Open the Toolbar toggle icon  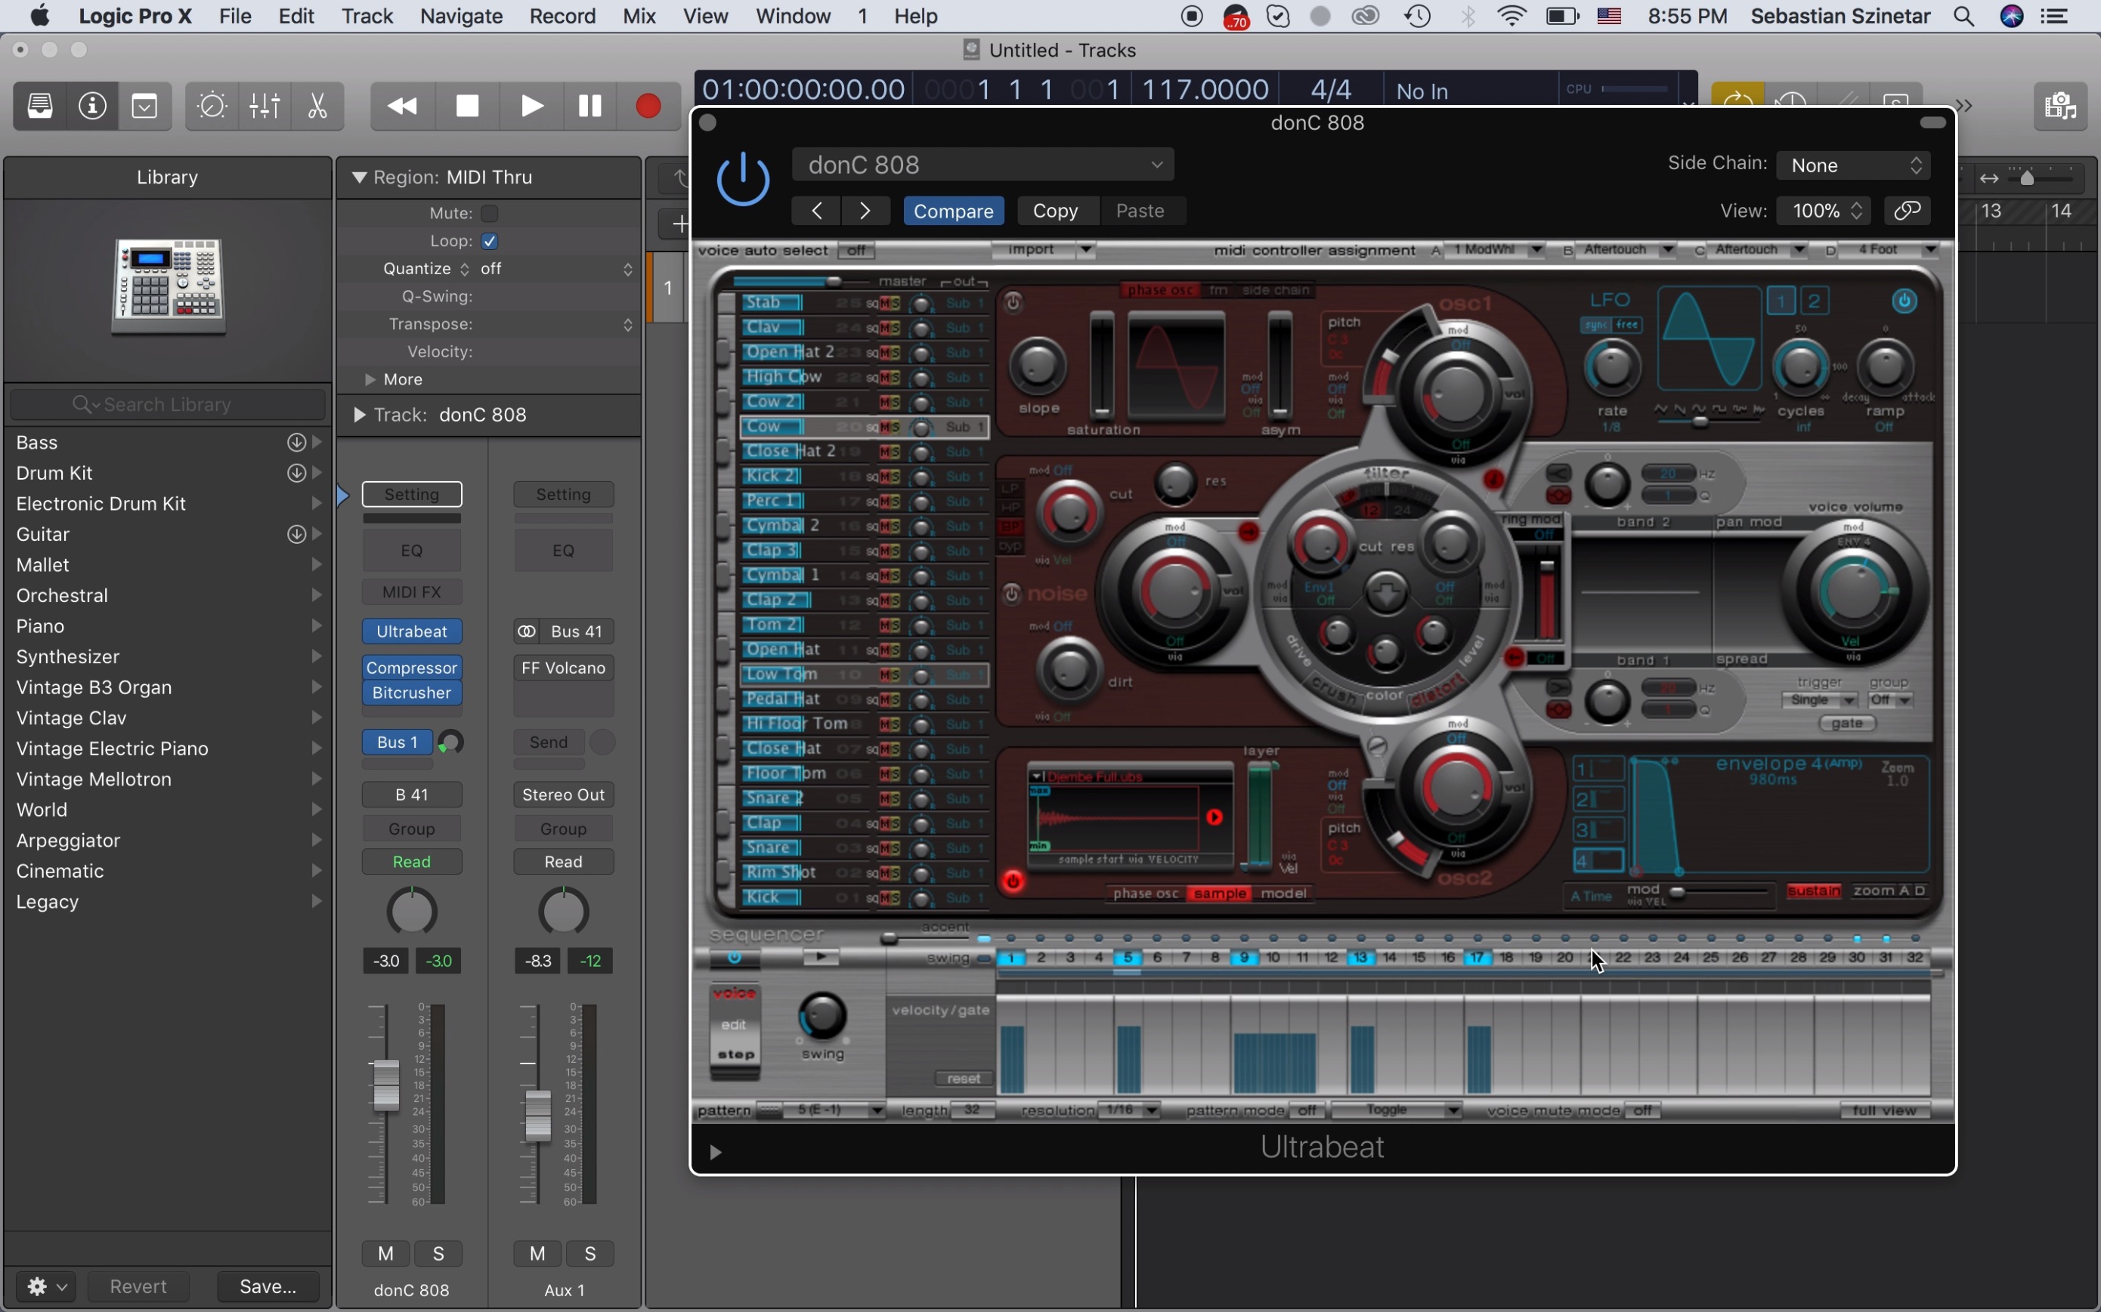[x=145, y=106]
